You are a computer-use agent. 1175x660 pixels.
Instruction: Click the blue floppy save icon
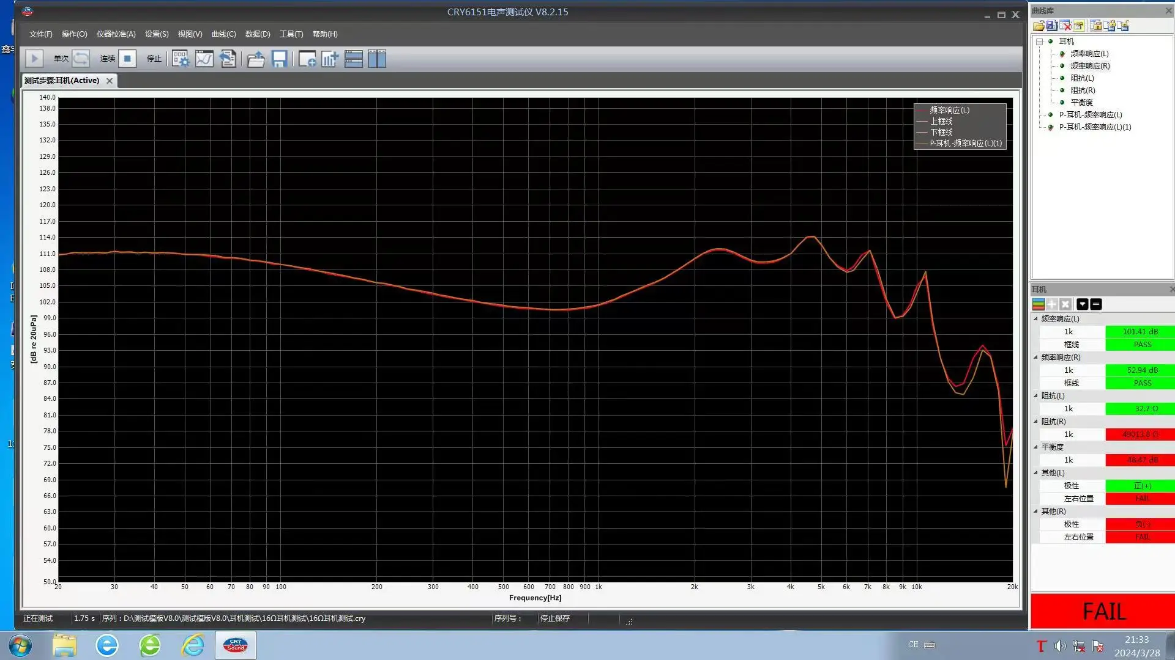tap(280, 59)
